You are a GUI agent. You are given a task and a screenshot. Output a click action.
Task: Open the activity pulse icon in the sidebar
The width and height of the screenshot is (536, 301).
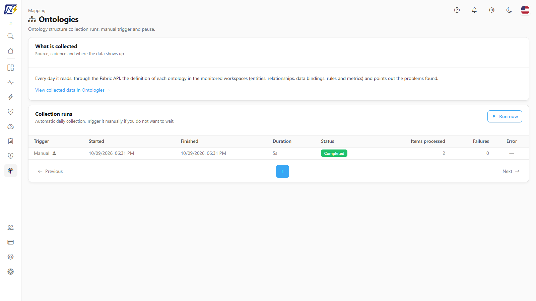coord(11,82)
